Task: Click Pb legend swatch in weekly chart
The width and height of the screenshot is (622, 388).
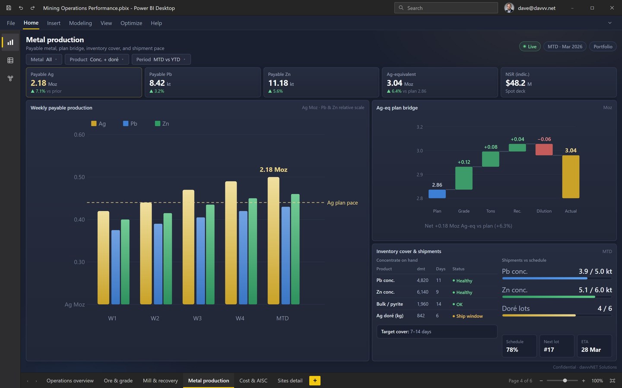Action: [x=126, y=123]
